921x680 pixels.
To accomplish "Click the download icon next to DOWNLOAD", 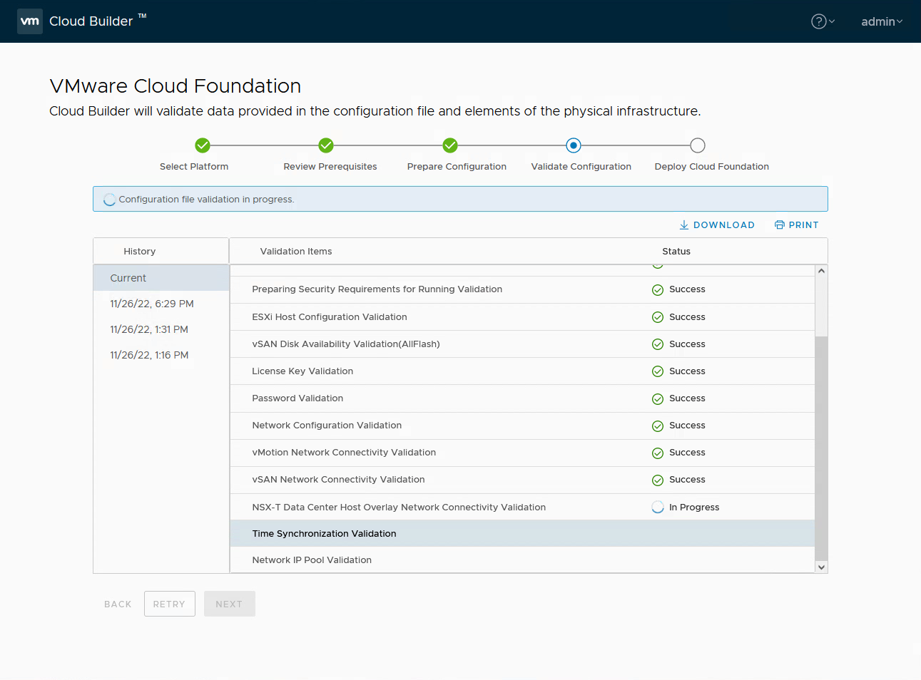I will click(x=684, y=225).
